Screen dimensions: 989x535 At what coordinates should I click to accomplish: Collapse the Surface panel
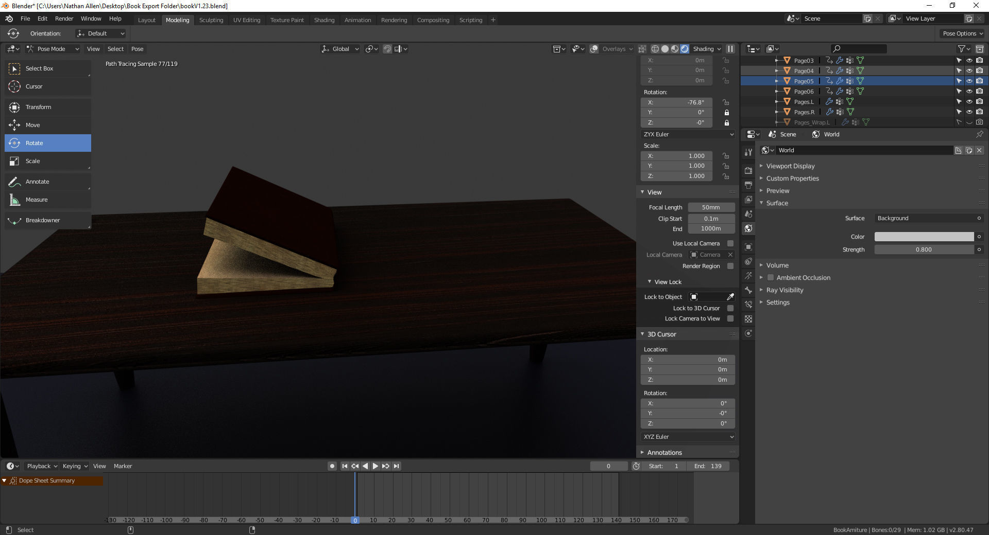tap(762, 203)
